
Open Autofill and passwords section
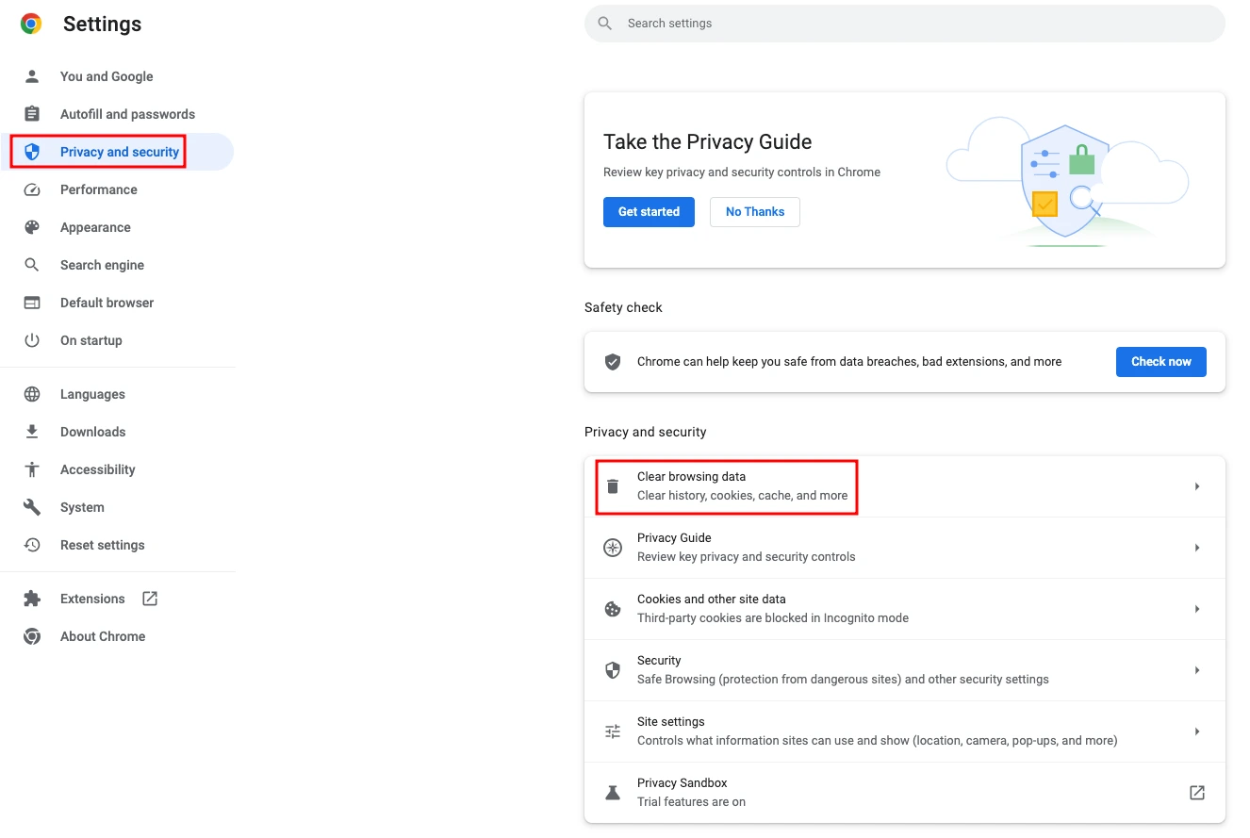click(117, 114)
